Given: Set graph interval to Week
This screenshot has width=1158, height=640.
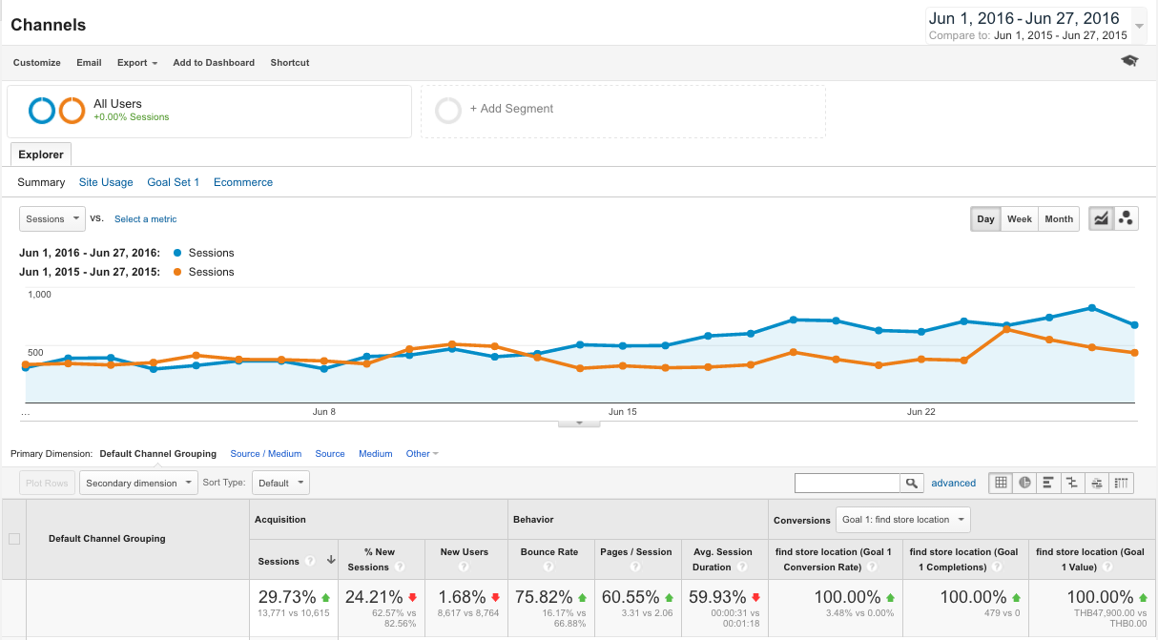Looking at the screenshot, I should (1020, 218).
